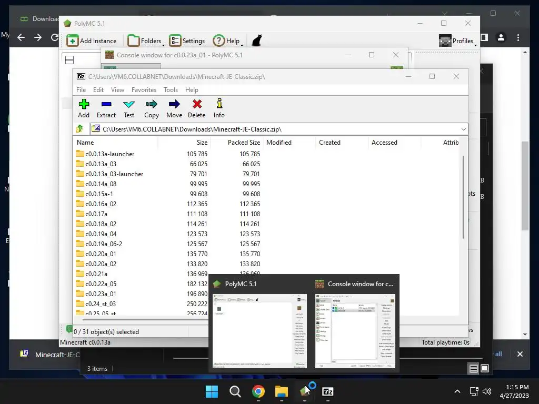Click the PolyMC cat icon
This screenshot has width=539, height=404.
[x=257, y=41]
